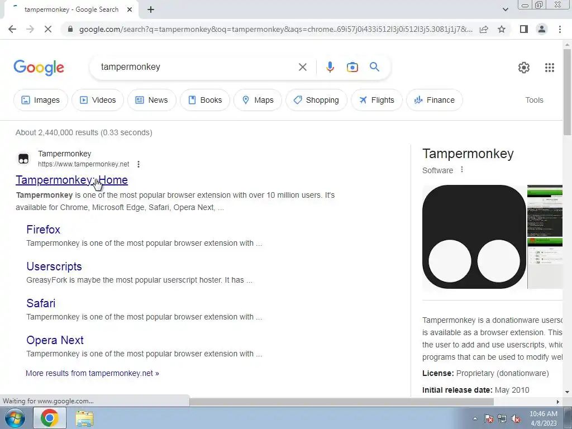This screenshot has height=429, width=572.
Task: Click the address bar URL
Action: click(276, 29)
